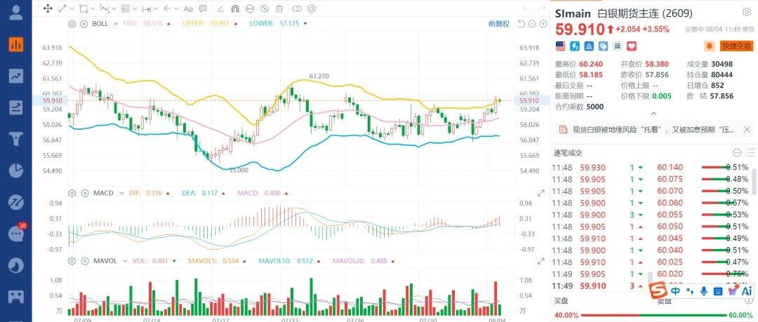Remove the MACD indicator with X

pyautogui.click(x=83, y=194)
